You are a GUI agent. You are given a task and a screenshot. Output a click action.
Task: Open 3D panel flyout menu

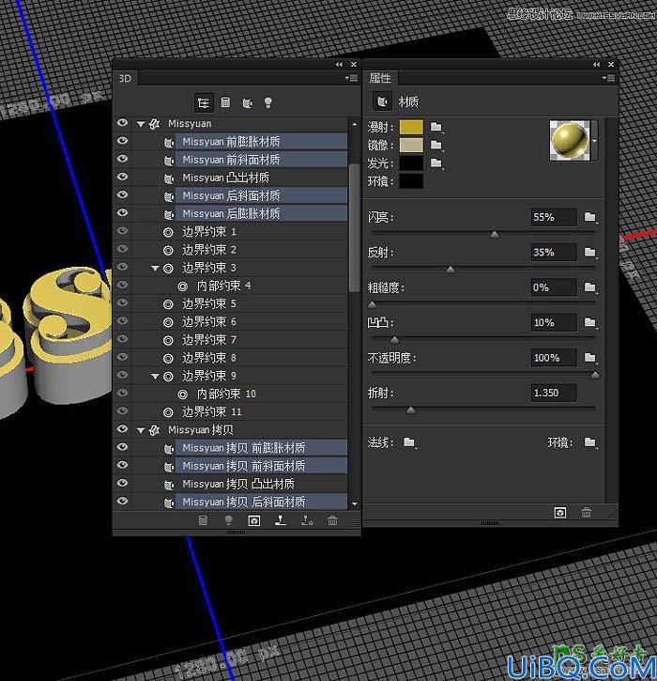click(x=351, y=78)
